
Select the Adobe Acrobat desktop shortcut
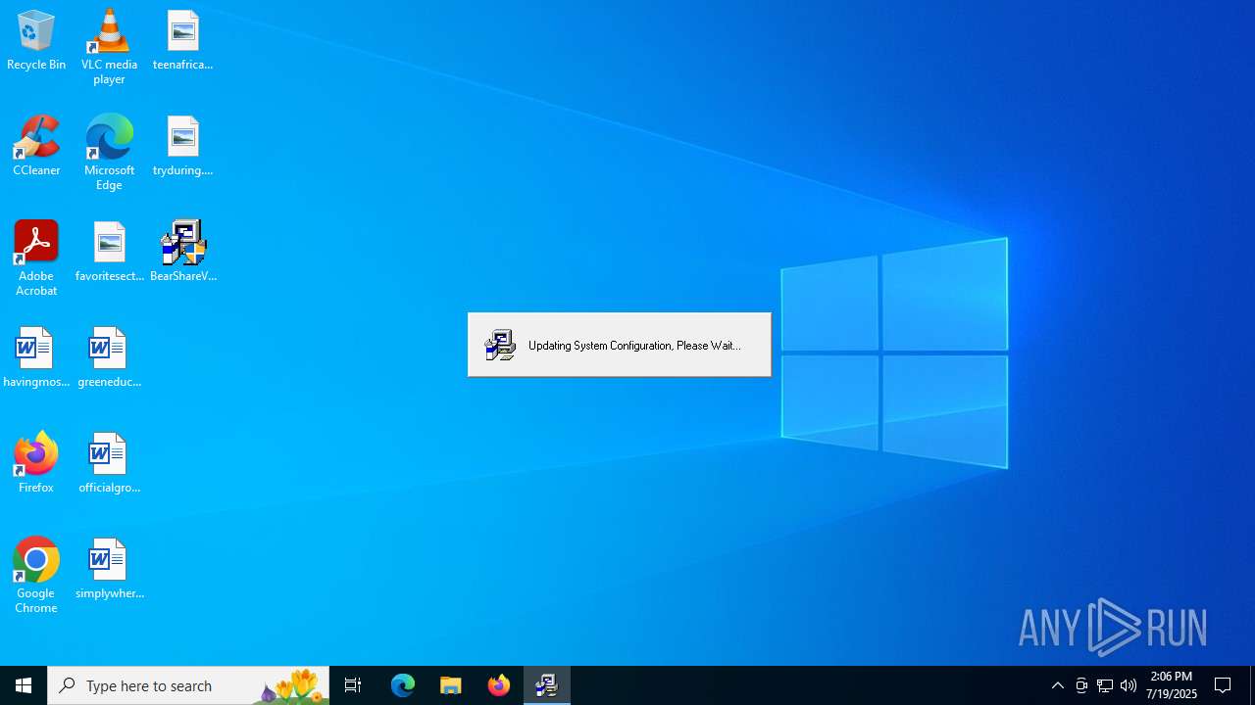[36, 258]
